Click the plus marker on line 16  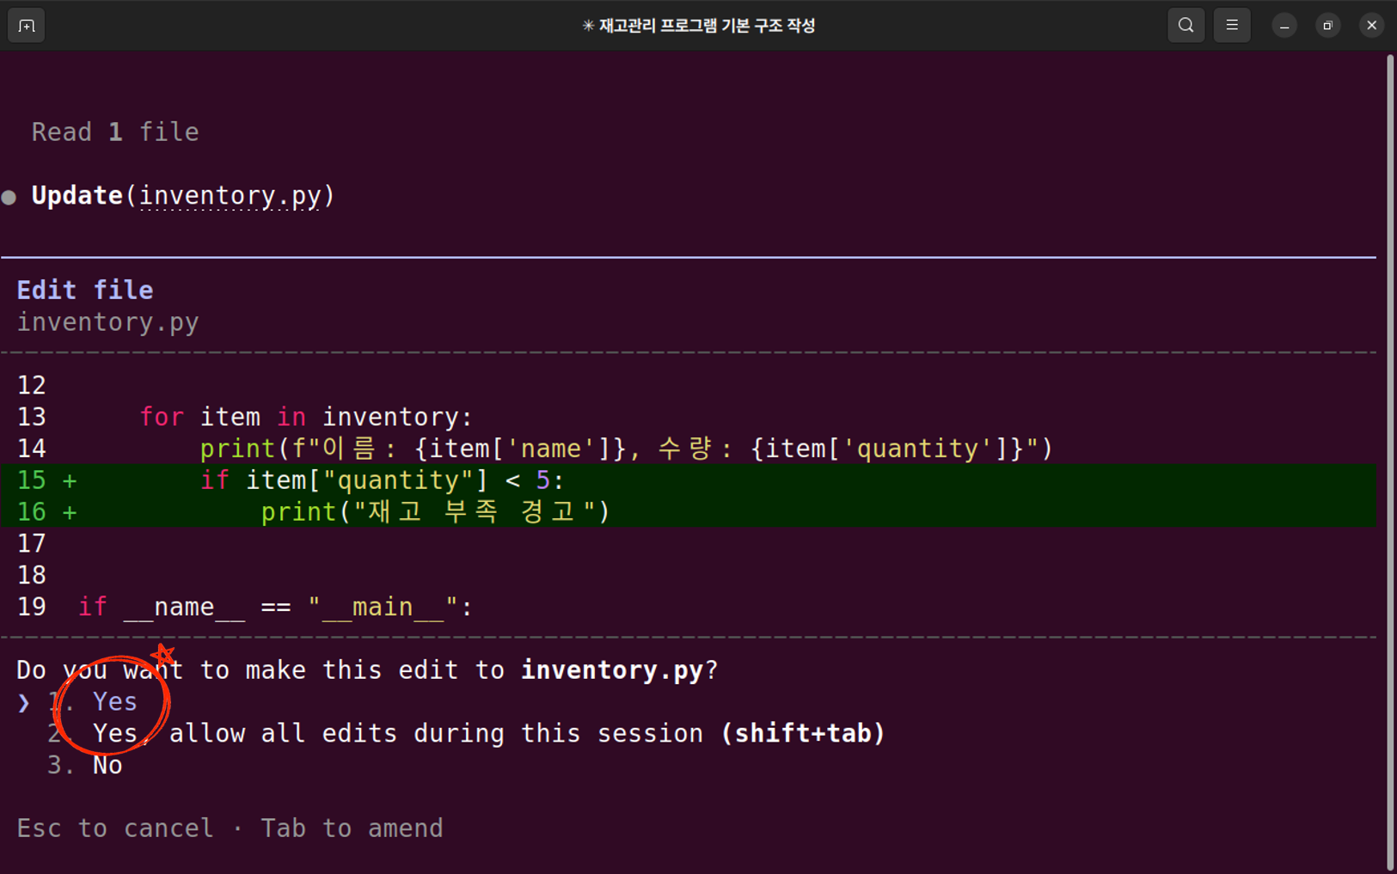(70, 513)
